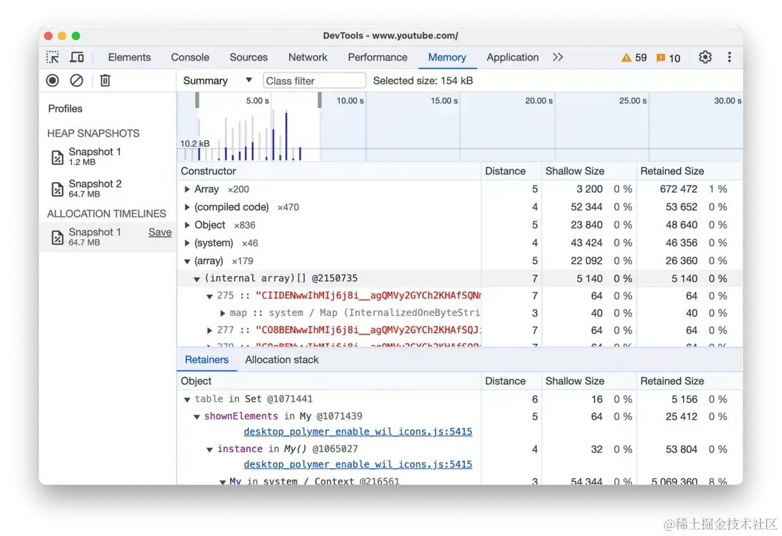This screenshot has width=782, height=536.
Task: Select the Memory tab
Action: (447, 58)
